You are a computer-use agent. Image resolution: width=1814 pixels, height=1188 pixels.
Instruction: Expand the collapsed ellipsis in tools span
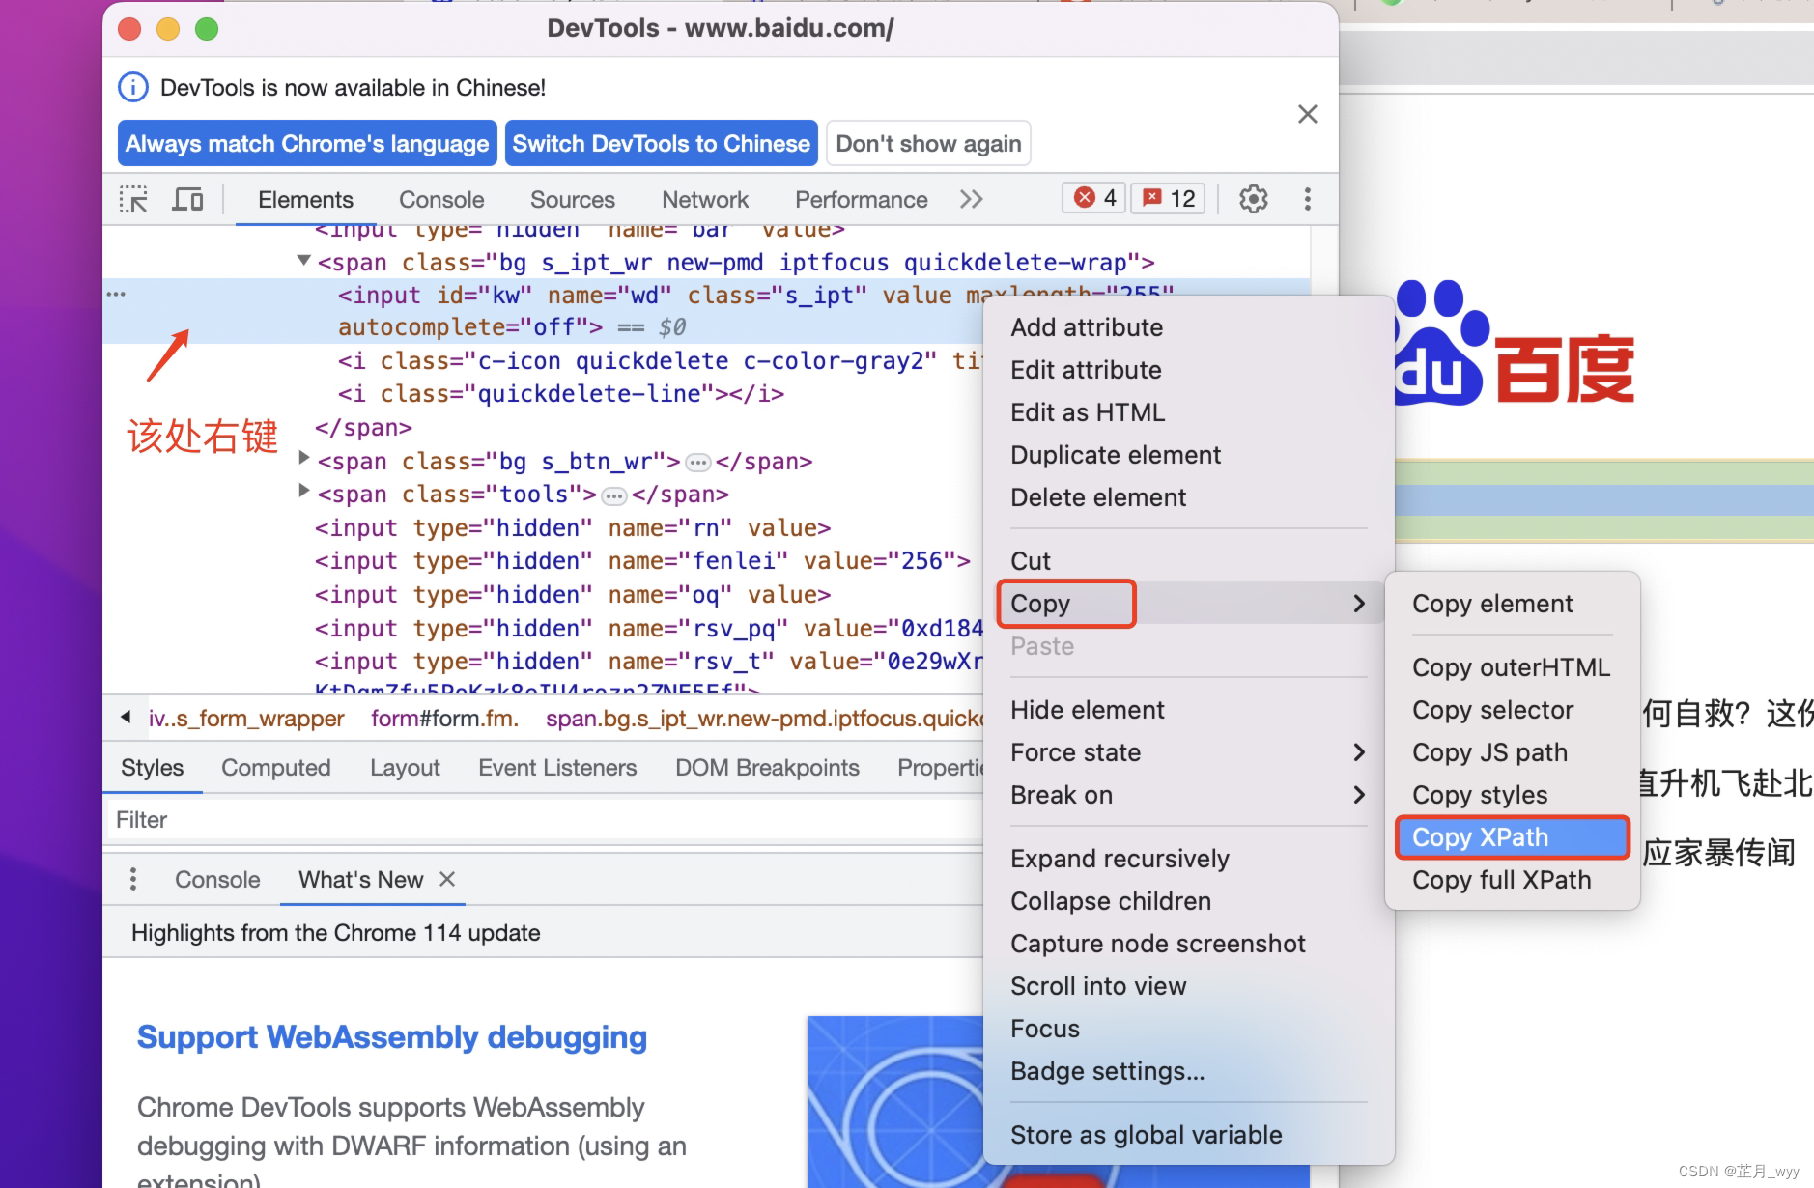coord(613,496)
